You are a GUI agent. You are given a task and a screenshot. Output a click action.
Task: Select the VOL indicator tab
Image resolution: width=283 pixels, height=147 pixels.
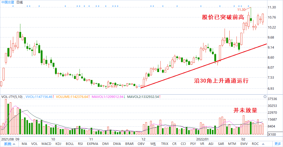coord(34,144)
